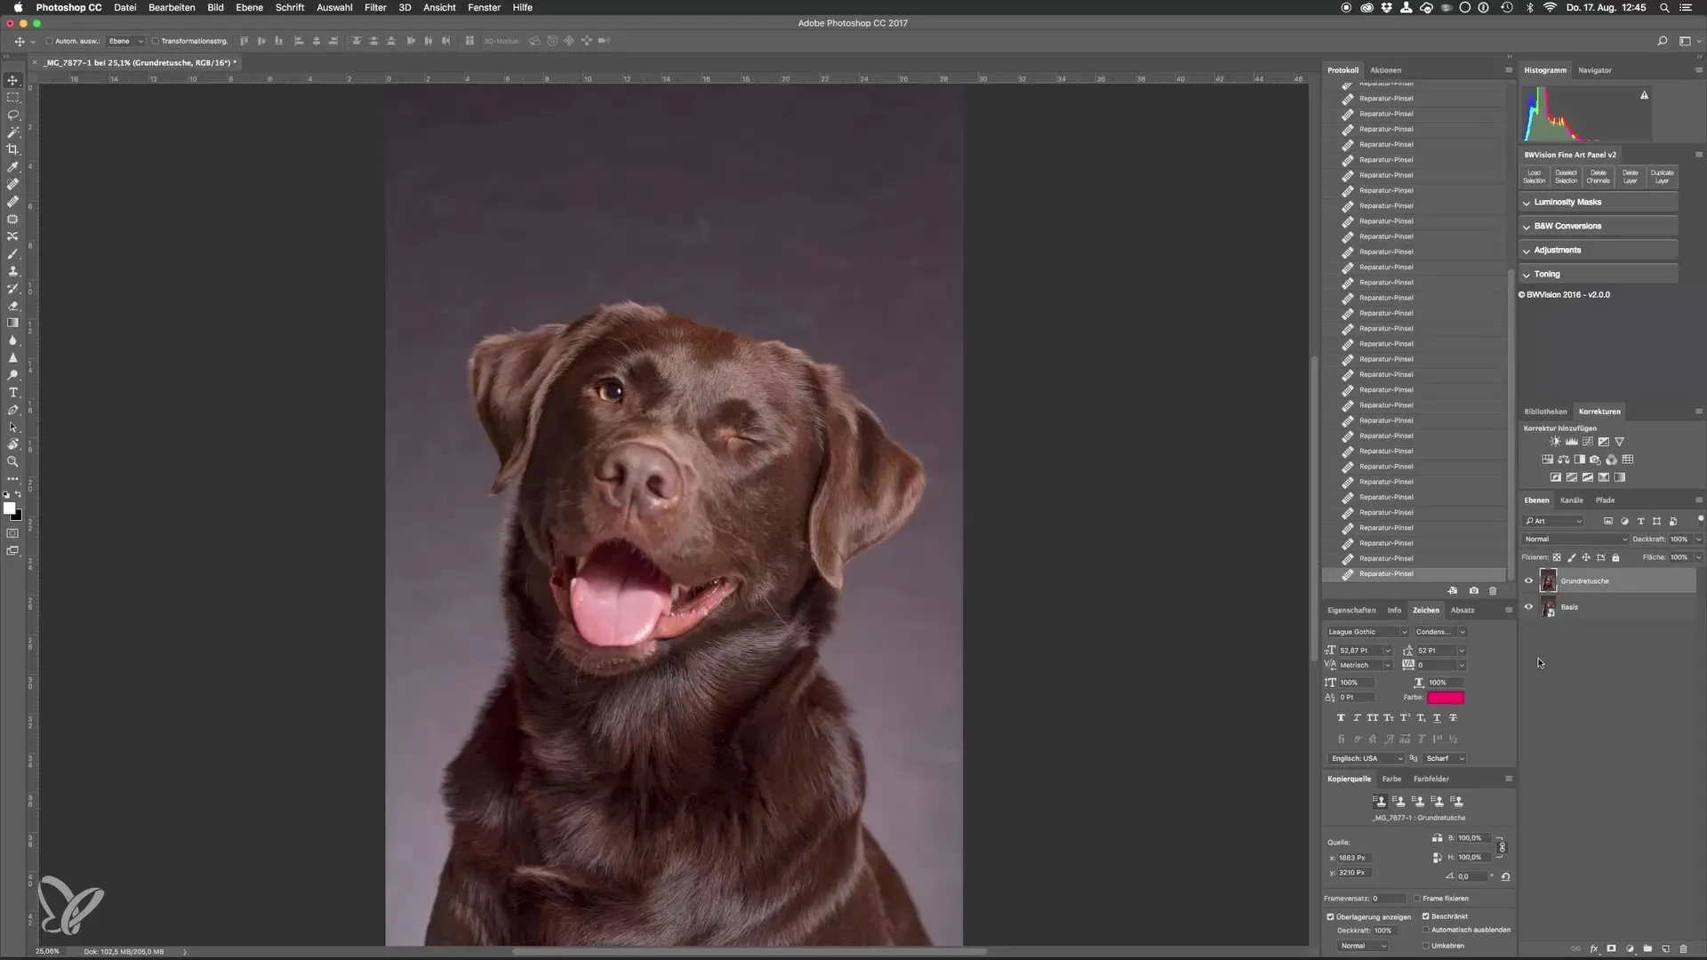This screenshot has width=1707, height=960.
Task: Expand Toning section
Action: [x=1599, y=275]
